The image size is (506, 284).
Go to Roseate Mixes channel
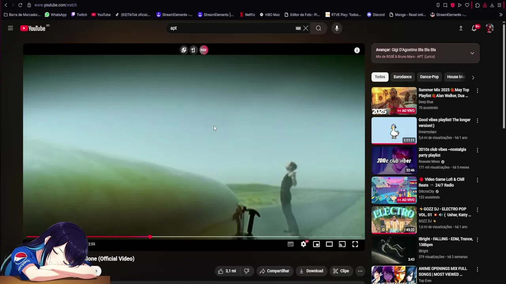point(429,162)
